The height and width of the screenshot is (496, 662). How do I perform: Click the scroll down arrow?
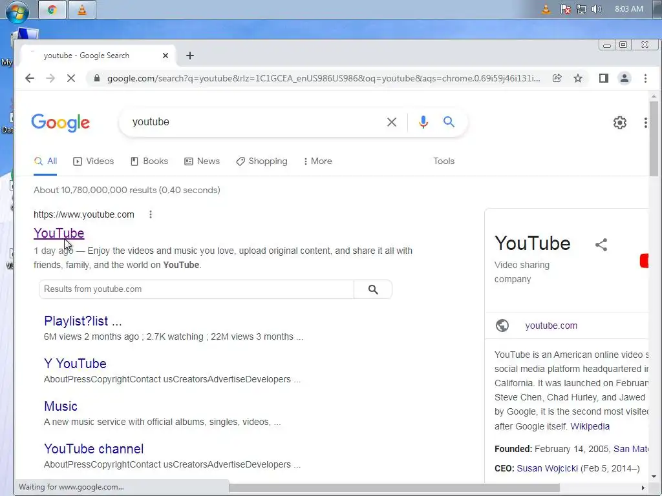point(654,477)
